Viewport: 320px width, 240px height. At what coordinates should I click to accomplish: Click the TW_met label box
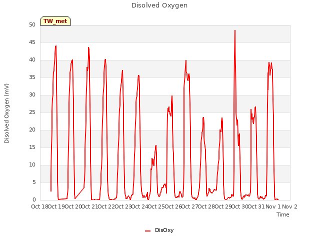(x=55, y=21)
